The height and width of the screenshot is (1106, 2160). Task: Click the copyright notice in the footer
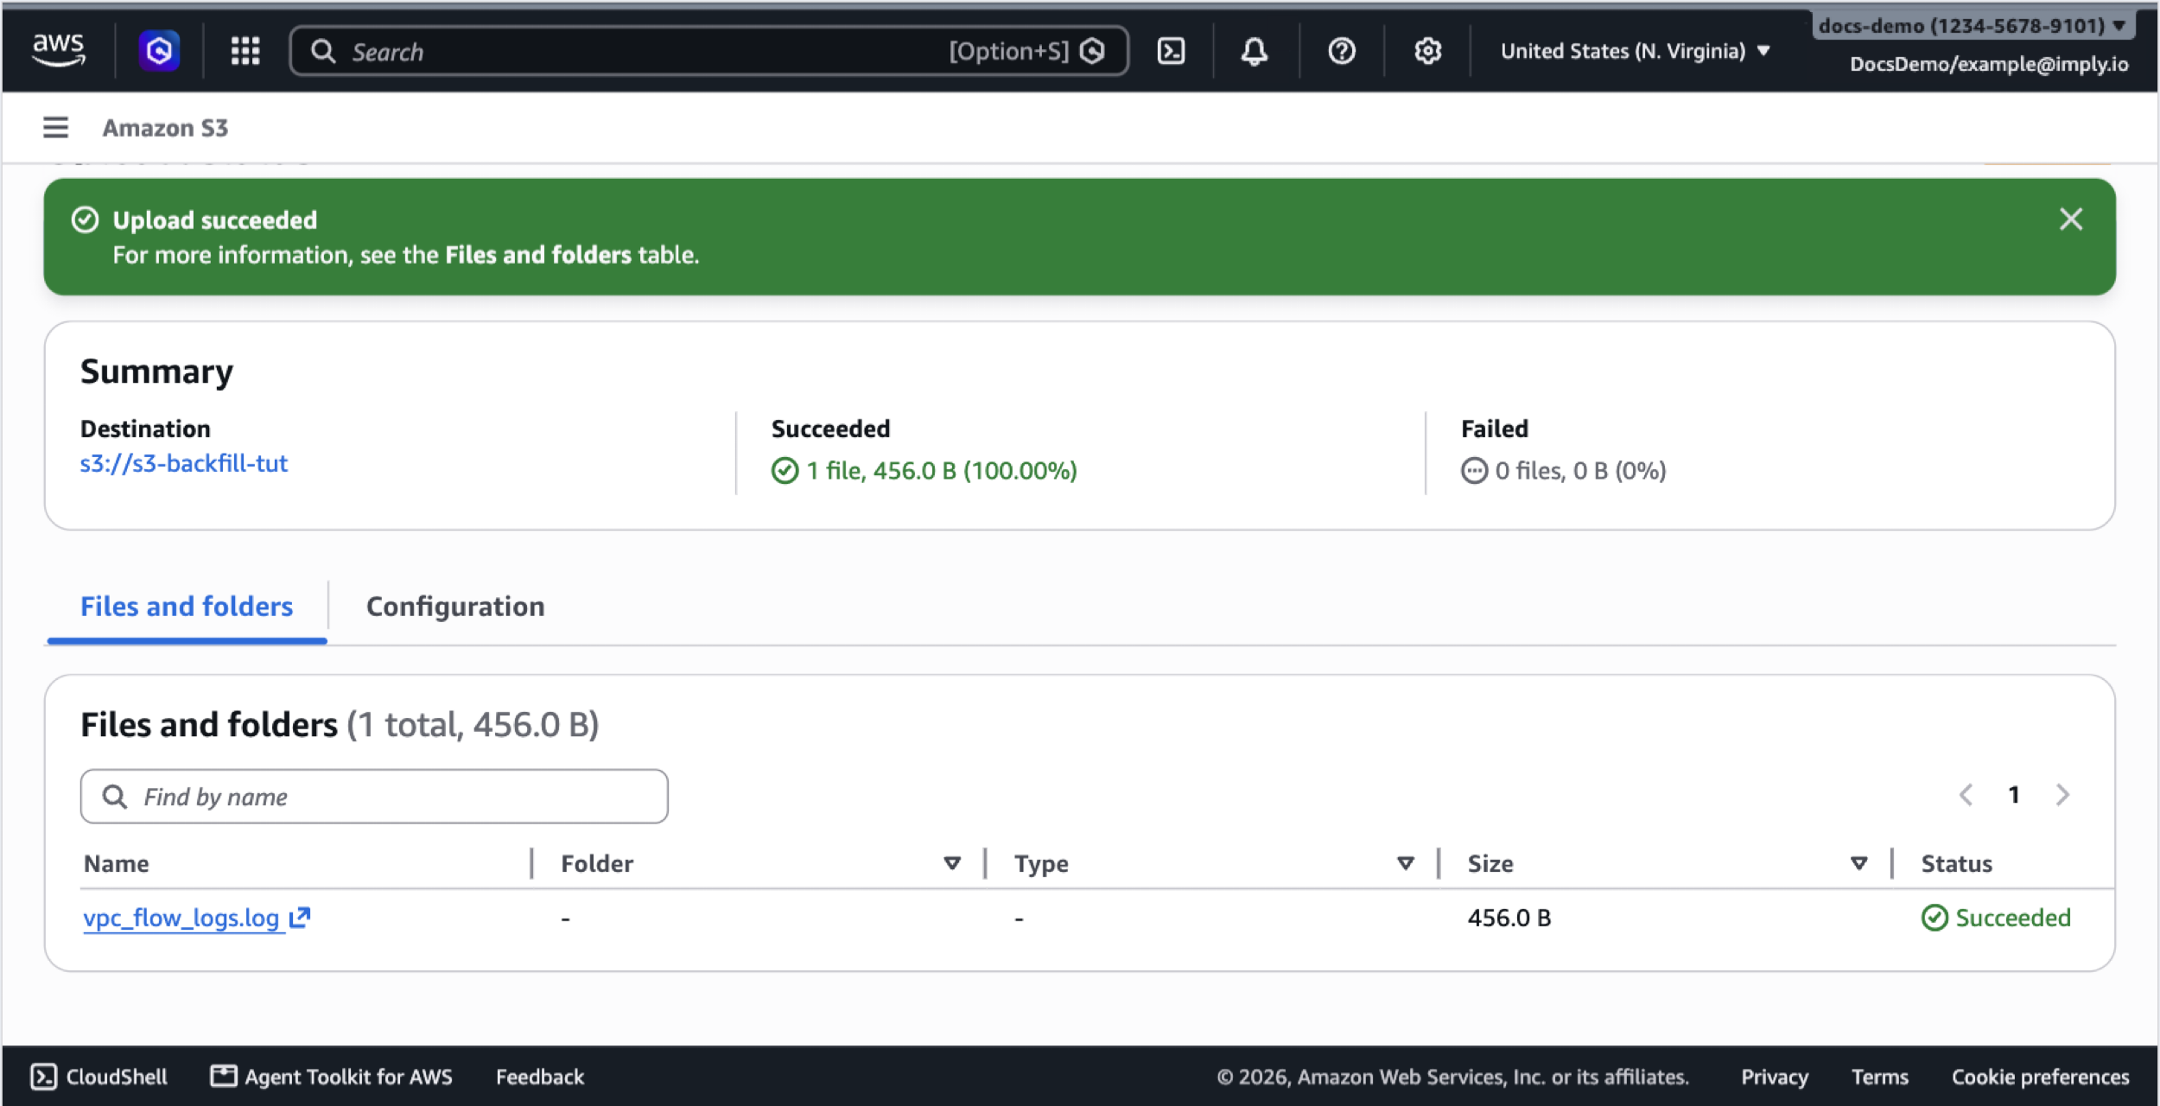point(1452,1077)
